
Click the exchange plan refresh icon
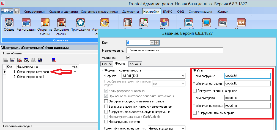40,60
